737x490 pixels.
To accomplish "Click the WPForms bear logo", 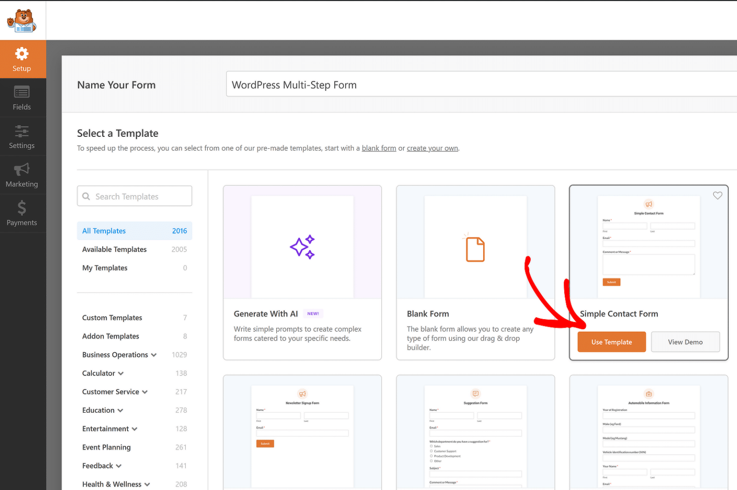I will [x=21, y=20].
